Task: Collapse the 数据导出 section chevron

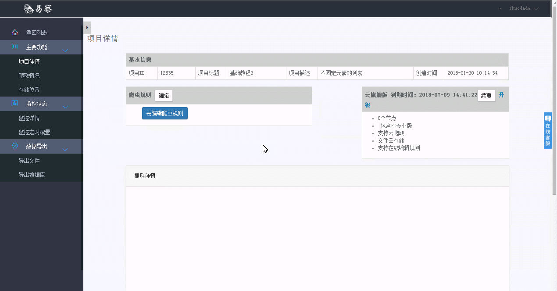Action: [x=65, y=150]
